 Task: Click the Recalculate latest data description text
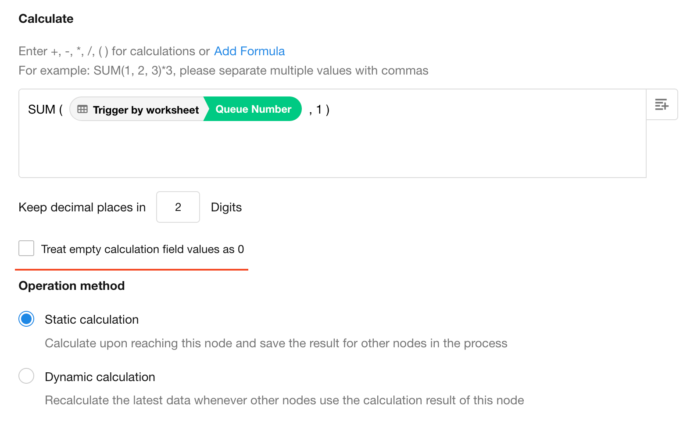point(284,400)
